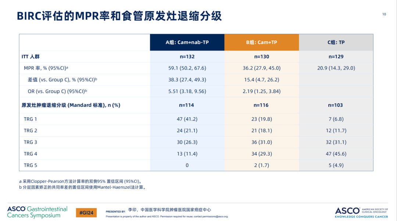Click the value 21 (18.1)
The image size is (397, 221).
[x=262, y=131]
